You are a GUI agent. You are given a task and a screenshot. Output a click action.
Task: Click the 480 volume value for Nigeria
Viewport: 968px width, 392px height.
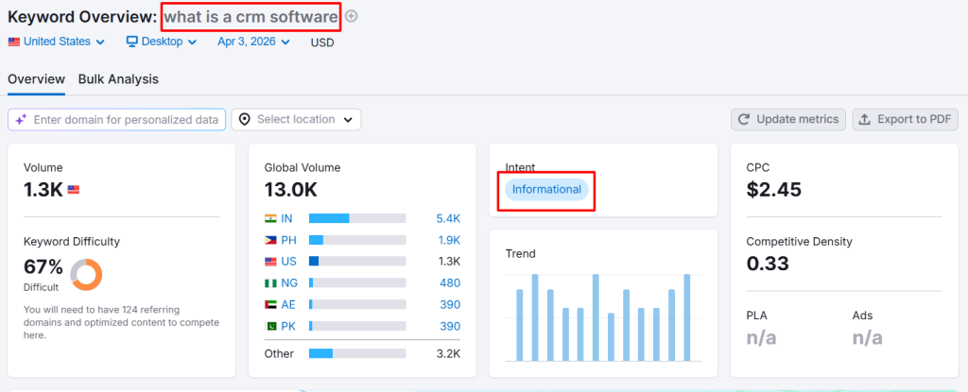click(x=450, y=282)
